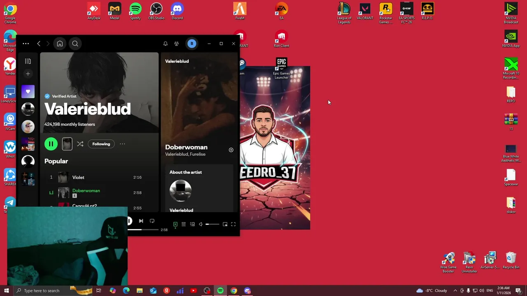Pause the Valerieblud artist playback
Screen dimensions: 527x296
[x=51, y=144]
